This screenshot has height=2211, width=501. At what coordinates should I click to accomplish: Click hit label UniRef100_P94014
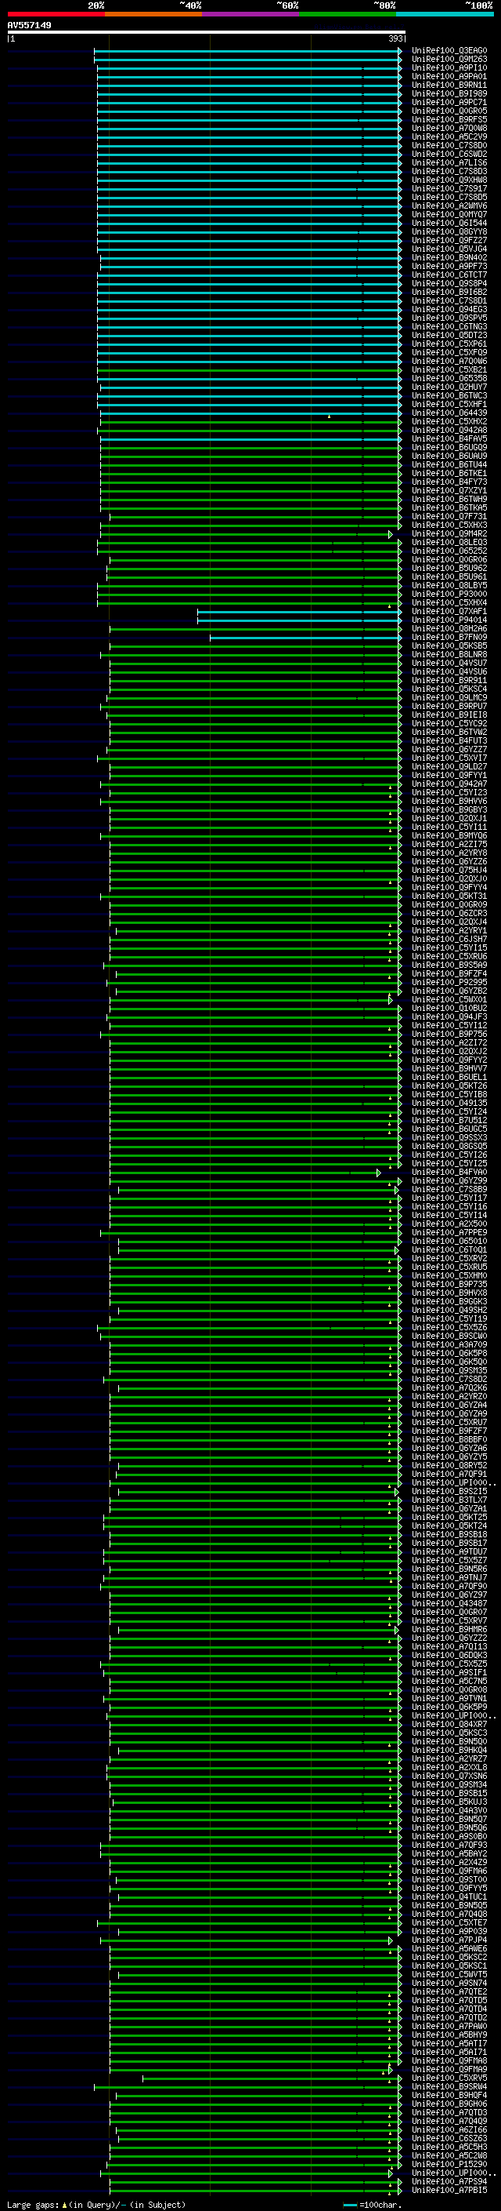[449, 620]
